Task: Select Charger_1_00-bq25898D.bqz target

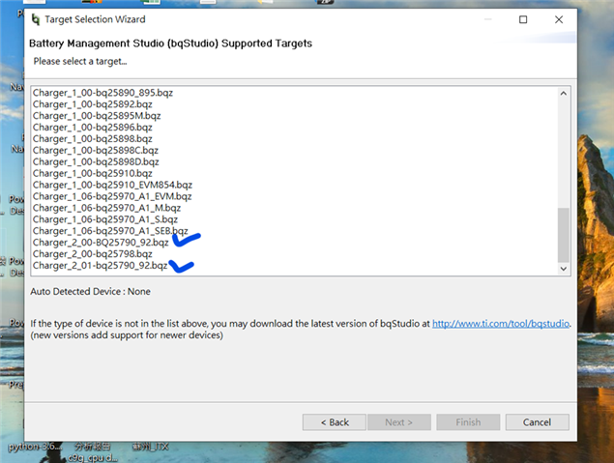Action: click(96, 162)
